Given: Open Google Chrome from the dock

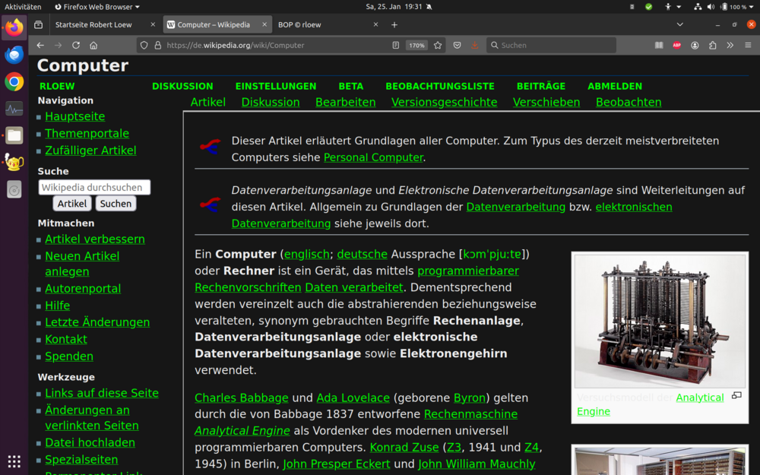Looking at the screenshot, I should [x=14, y=81].
